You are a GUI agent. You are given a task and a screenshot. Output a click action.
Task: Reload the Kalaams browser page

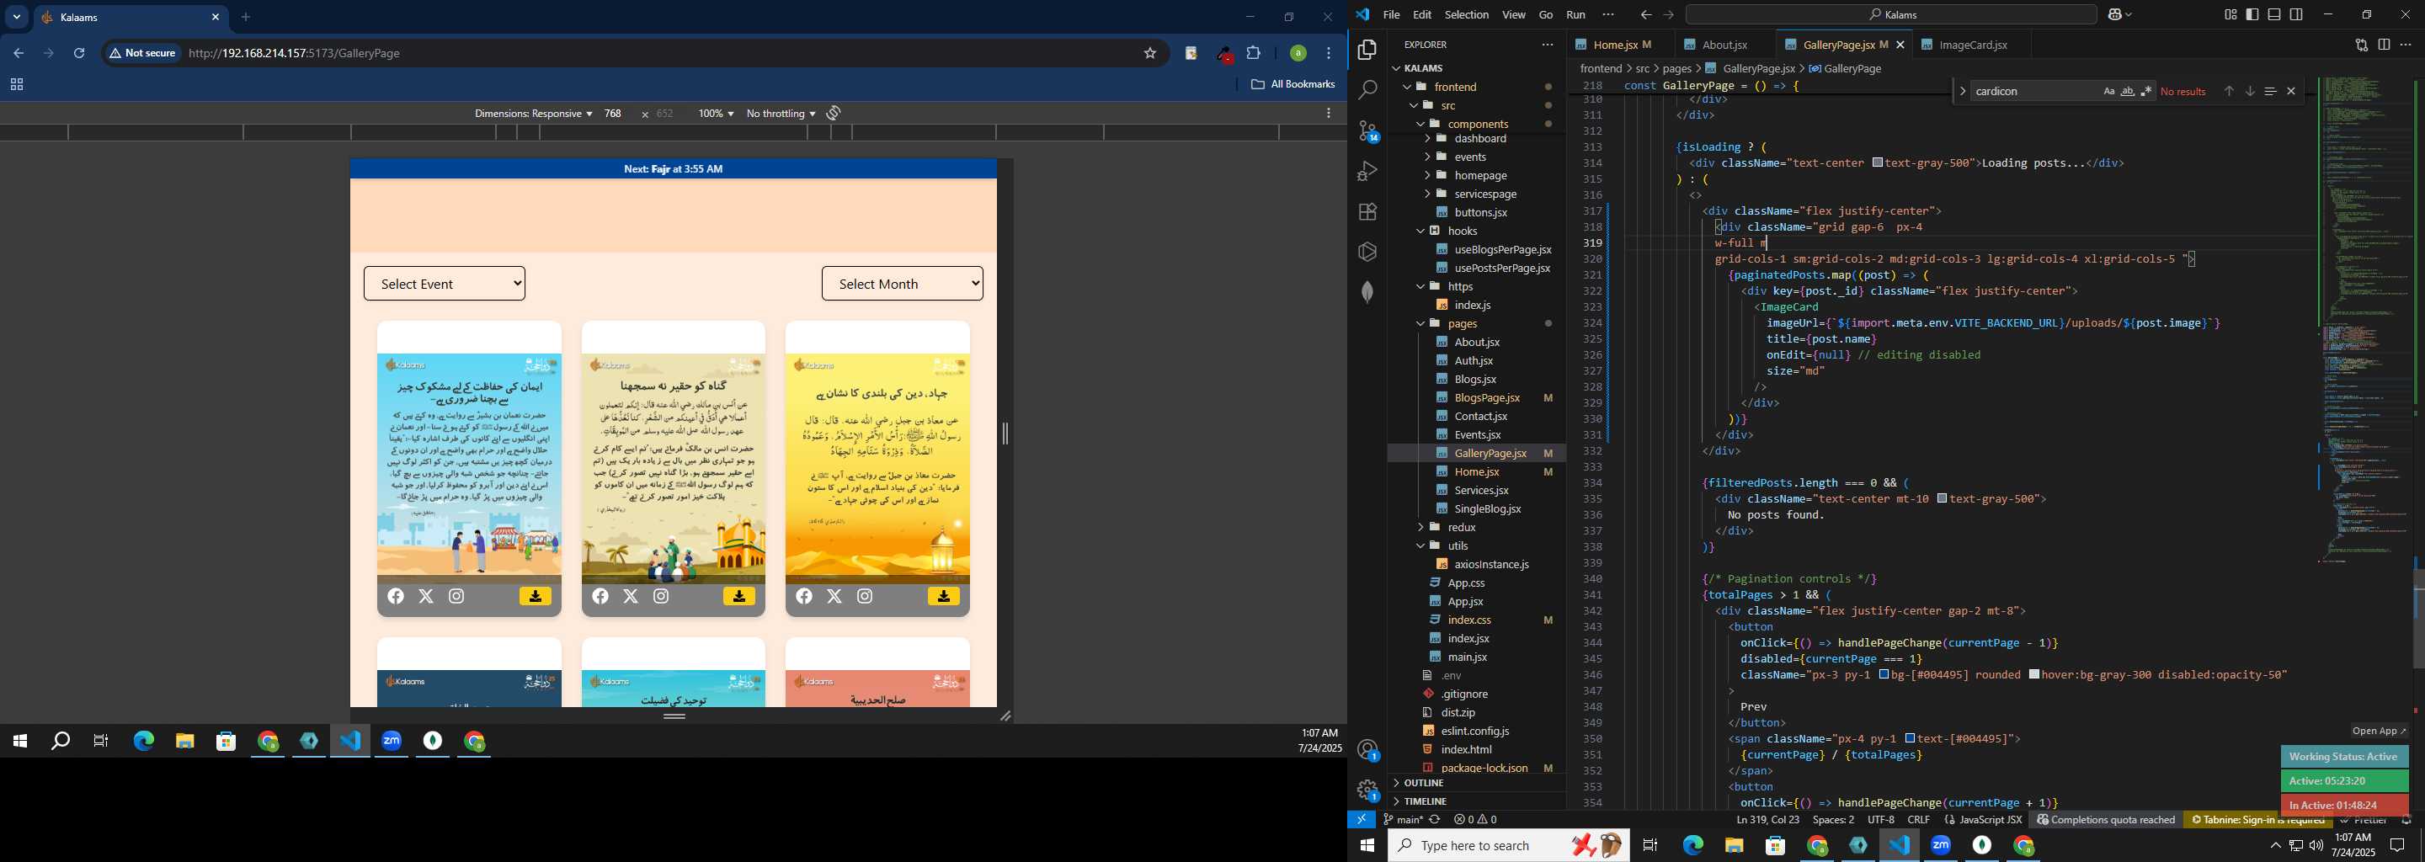pyautogui.click(x=80, y=54)
